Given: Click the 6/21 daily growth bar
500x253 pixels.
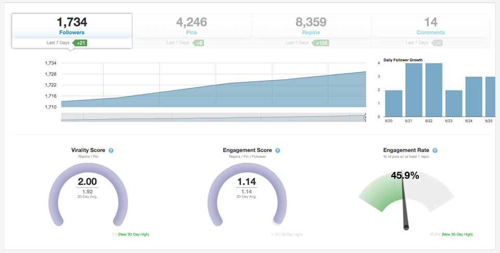Looking at the screenshot, I should pos(414,90).
